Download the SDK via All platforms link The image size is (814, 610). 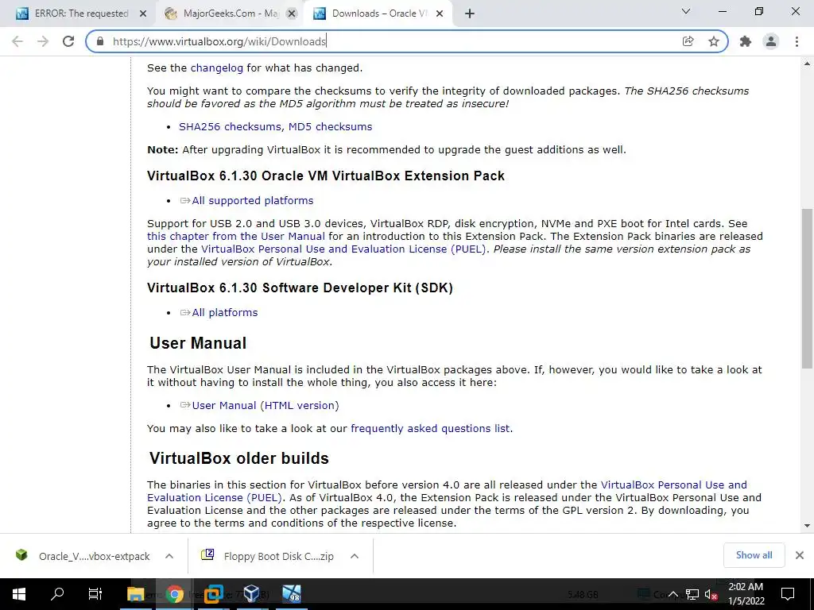pyautogui.click(x=224, y=313)
